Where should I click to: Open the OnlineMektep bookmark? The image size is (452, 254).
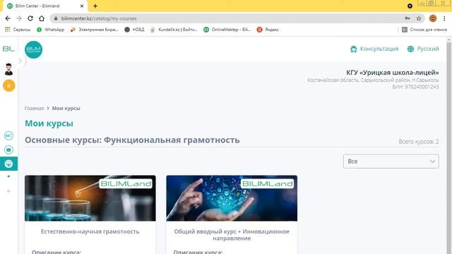click(227, 30)
